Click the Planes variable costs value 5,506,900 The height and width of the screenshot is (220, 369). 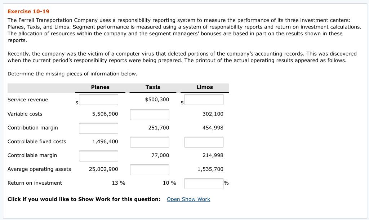pyautogui.click(x=105, y=114)
